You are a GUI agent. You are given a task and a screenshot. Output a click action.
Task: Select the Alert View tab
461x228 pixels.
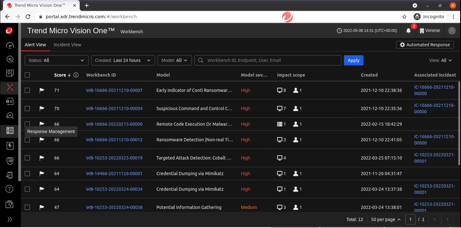[35, 45]
